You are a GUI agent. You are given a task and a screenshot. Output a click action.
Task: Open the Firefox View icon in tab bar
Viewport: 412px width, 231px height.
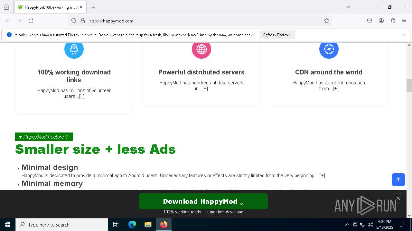coord(6,7)
